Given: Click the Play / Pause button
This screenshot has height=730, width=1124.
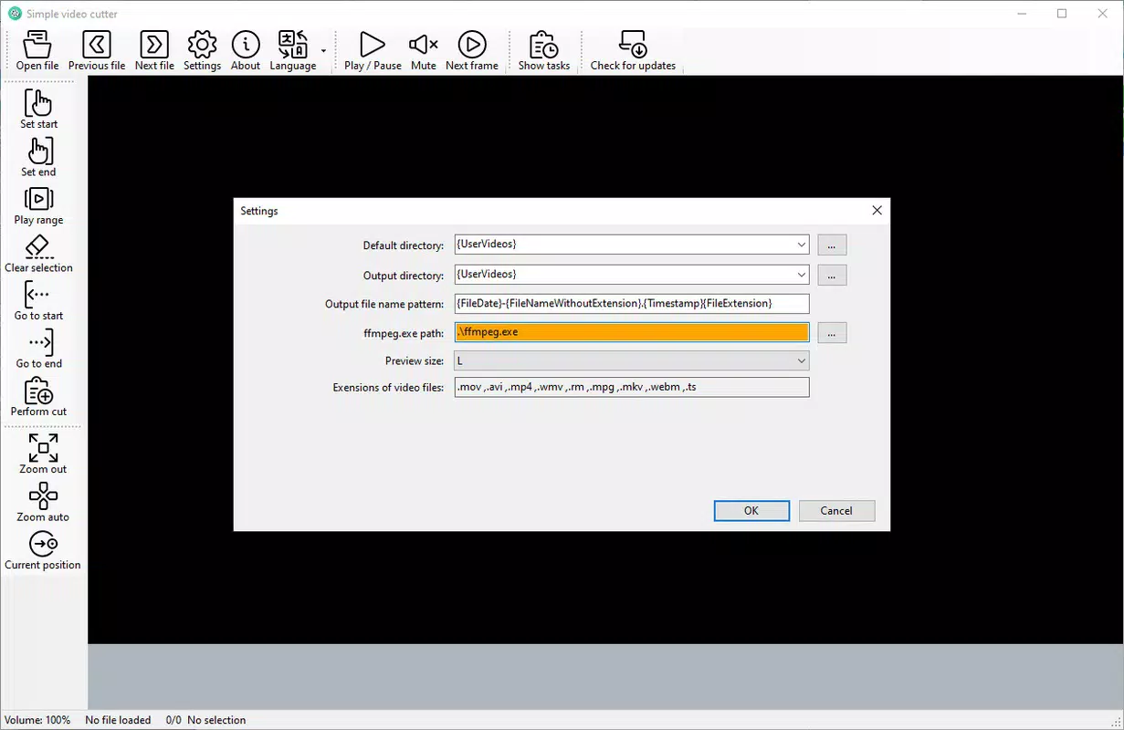Looking at the screenshot, I should click(x=373, y=51).
